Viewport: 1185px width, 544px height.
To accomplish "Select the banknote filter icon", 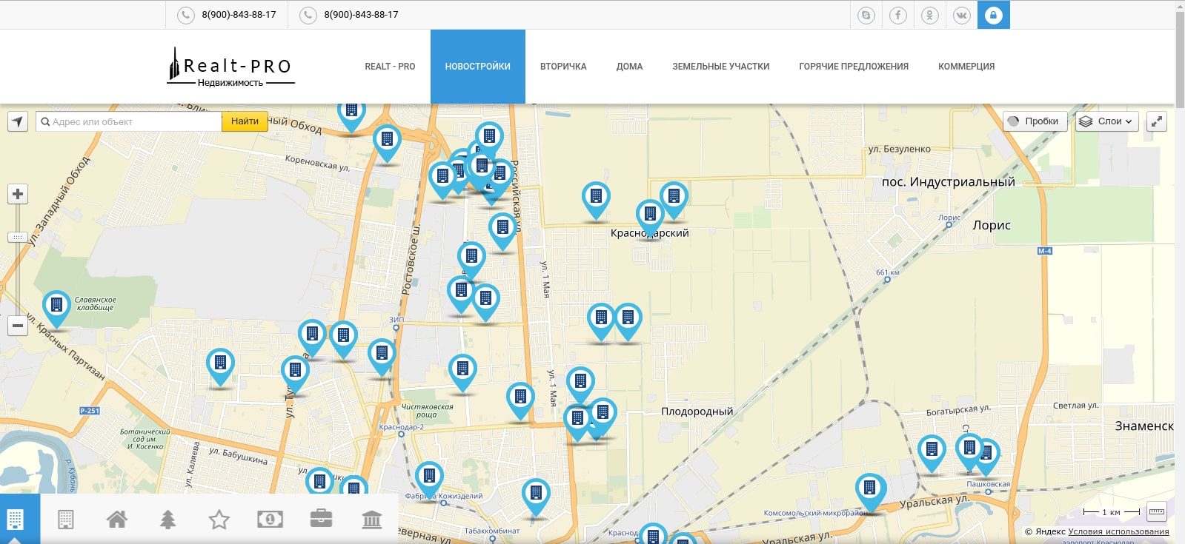I will click(x=270, y=520).
